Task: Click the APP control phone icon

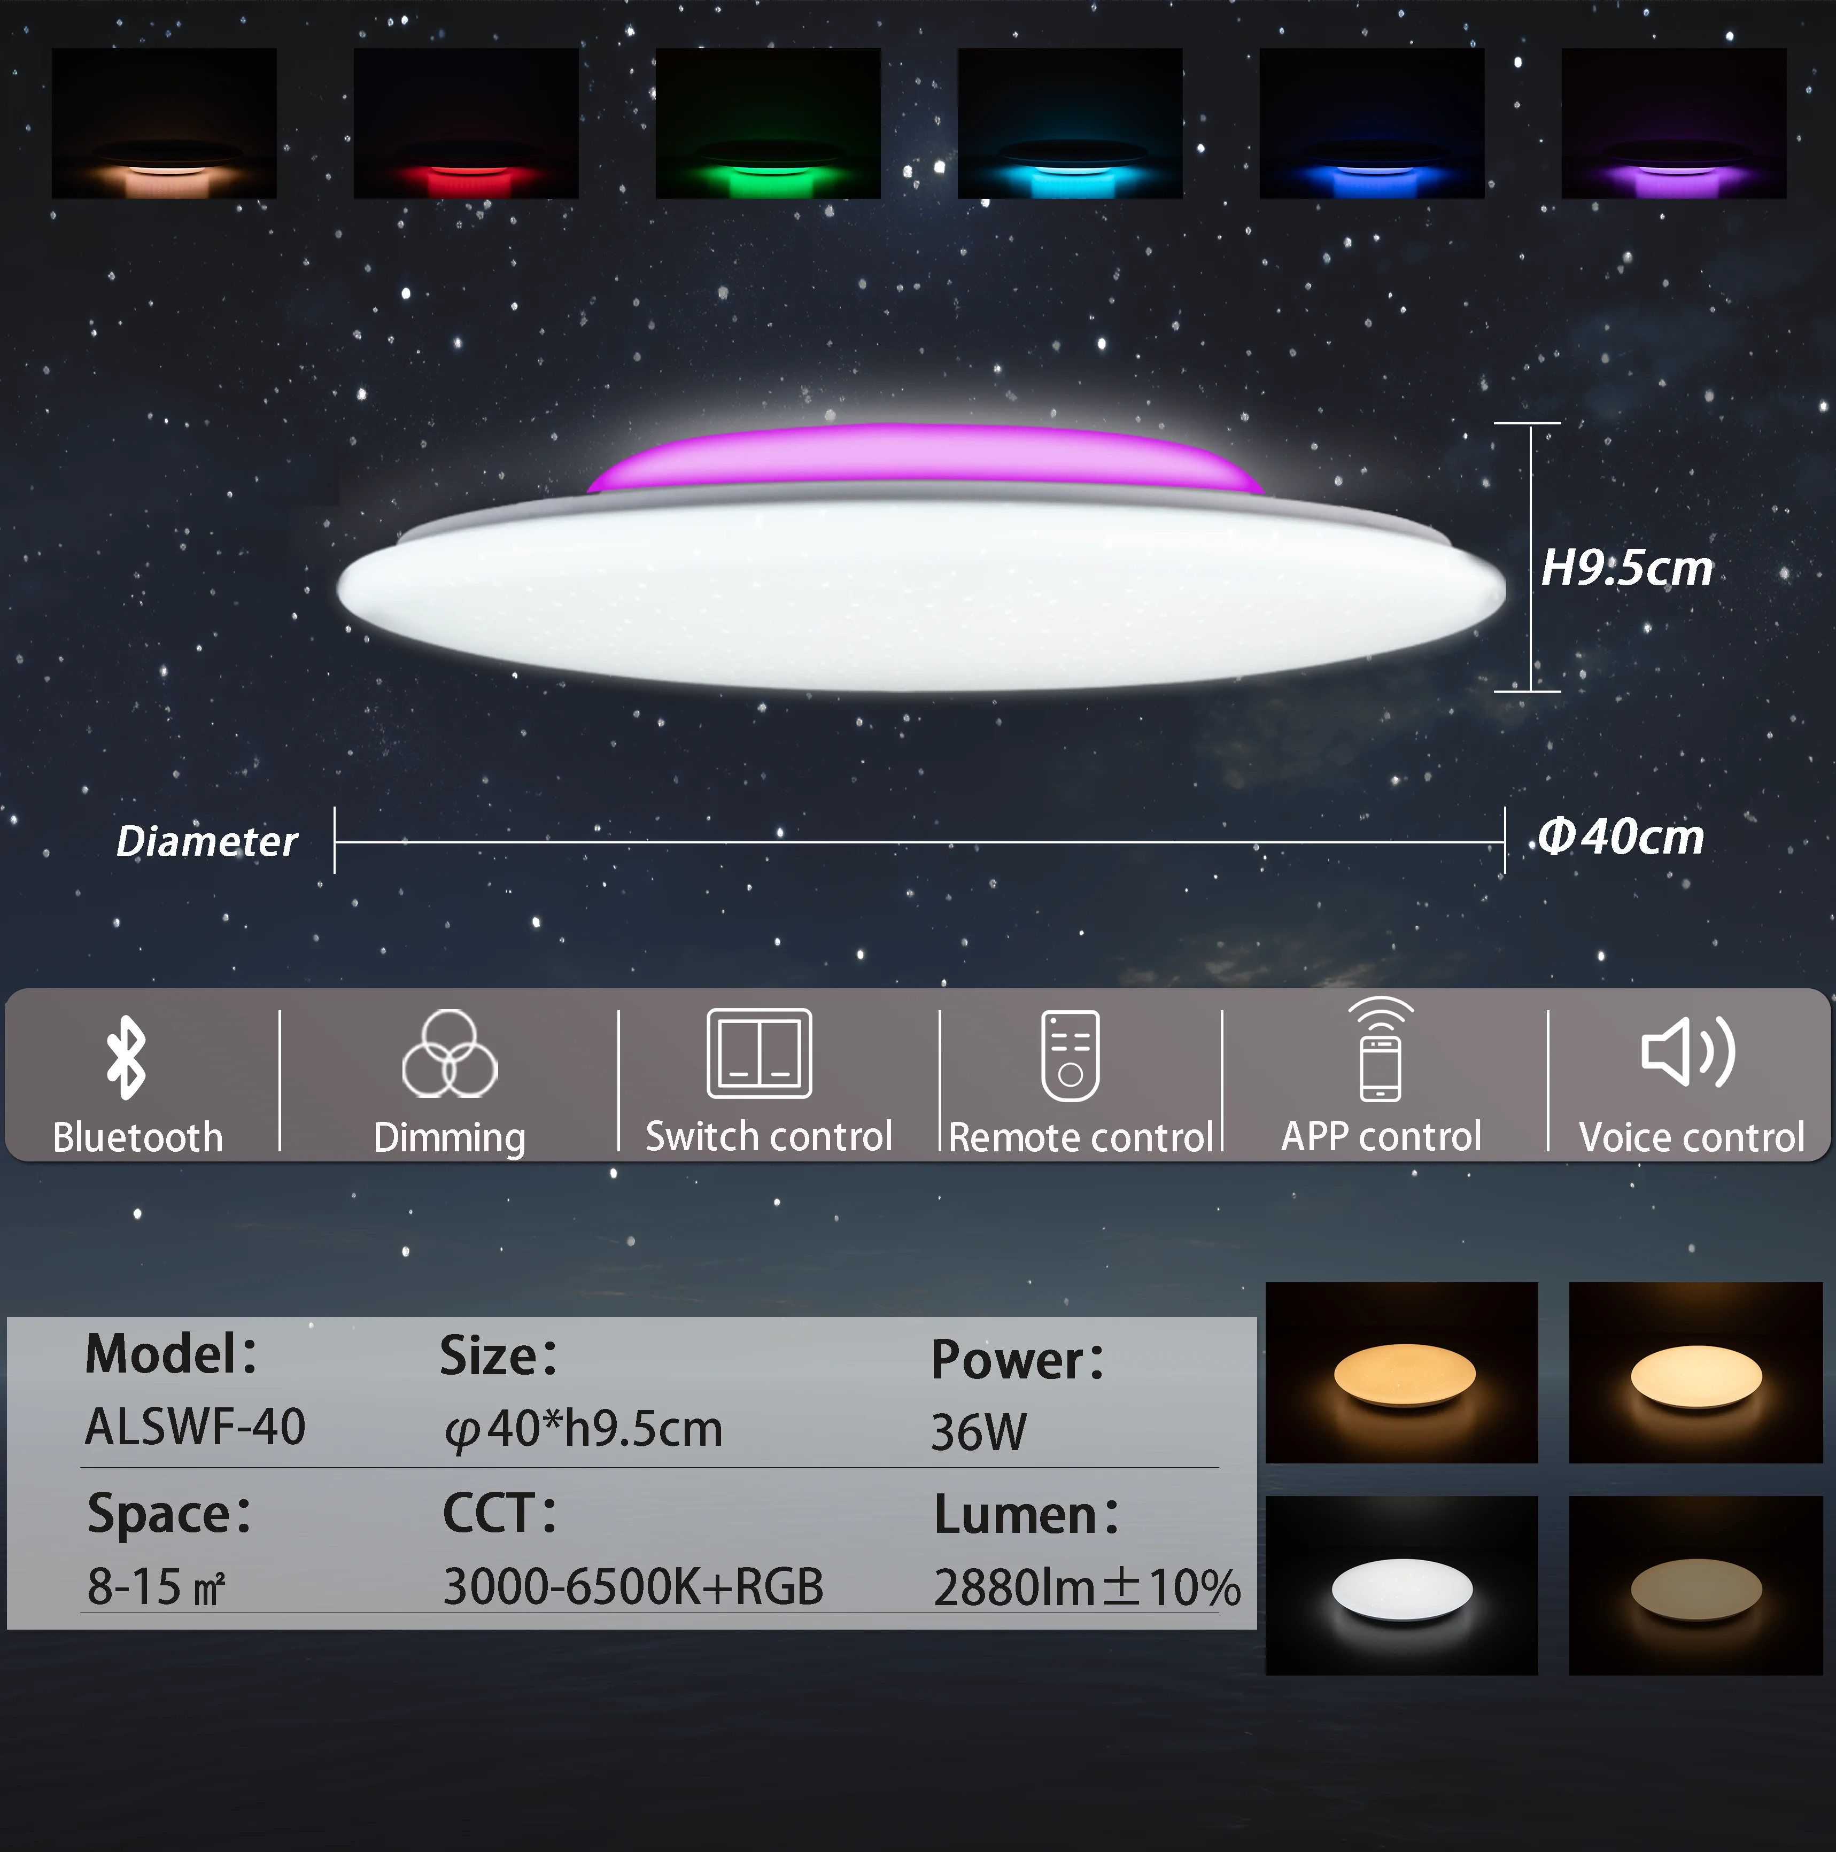Action: coord(1381,1049)
